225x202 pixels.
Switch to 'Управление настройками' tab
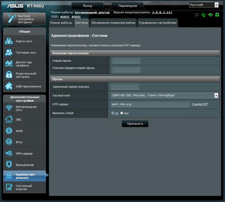pyautogui.click(x=157, y=23)
